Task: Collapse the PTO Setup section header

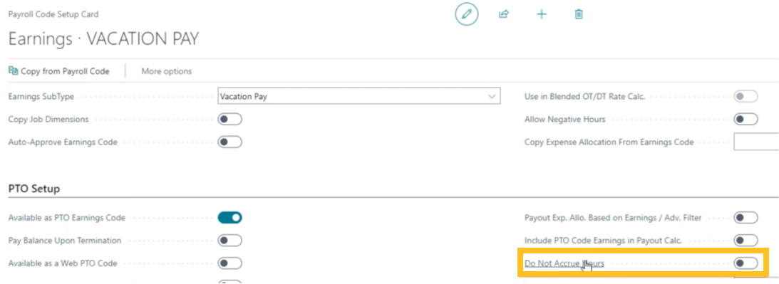Action: (34, 189)
